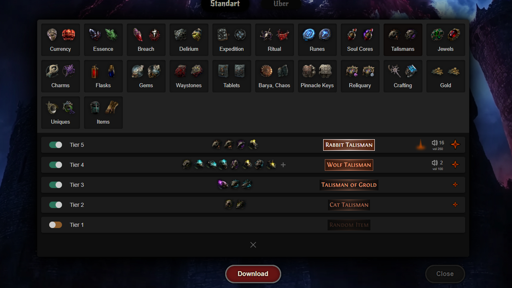This screenshot has height=288, width=512.
Task: Enable the Tier 1 toggle
Action: pyautogui.click(x=56, y=225)
